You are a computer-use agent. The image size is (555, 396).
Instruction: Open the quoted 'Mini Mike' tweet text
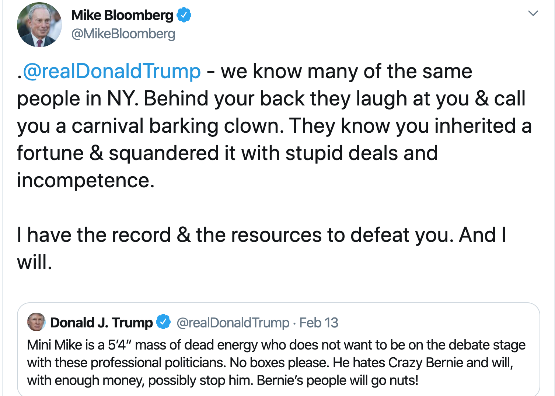pos(276,363)
